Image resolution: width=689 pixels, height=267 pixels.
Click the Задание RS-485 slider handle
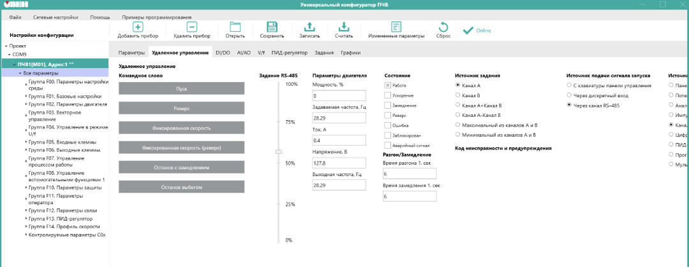tap(278, 151)
